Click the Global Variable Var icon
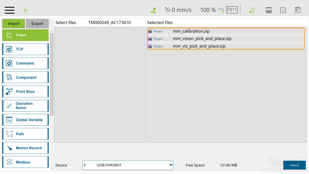This screenshot has width=309, height=174. pos(9,120)
